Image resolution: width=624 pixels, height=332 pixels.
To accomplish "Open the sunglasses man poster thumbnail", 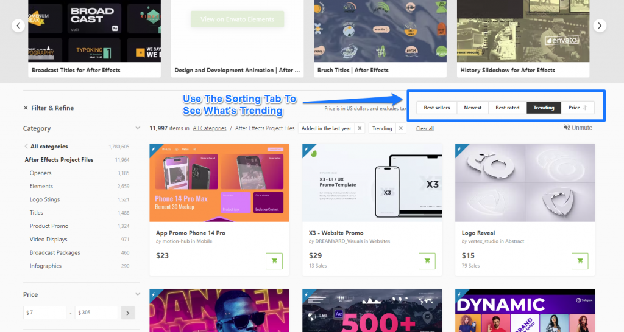I will tap(219, 311).
